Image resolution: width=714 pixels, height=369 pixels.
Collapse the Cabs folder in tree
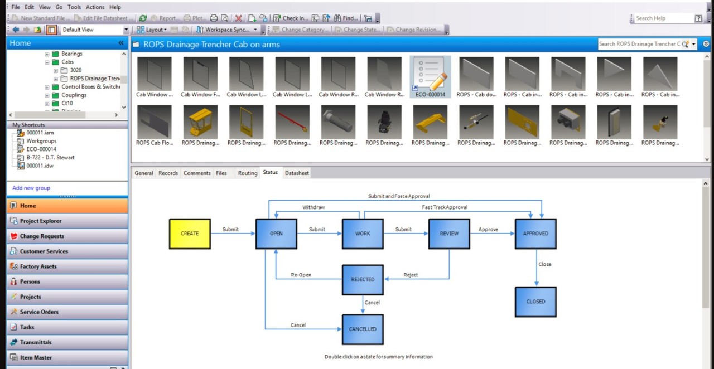point(47,62)
